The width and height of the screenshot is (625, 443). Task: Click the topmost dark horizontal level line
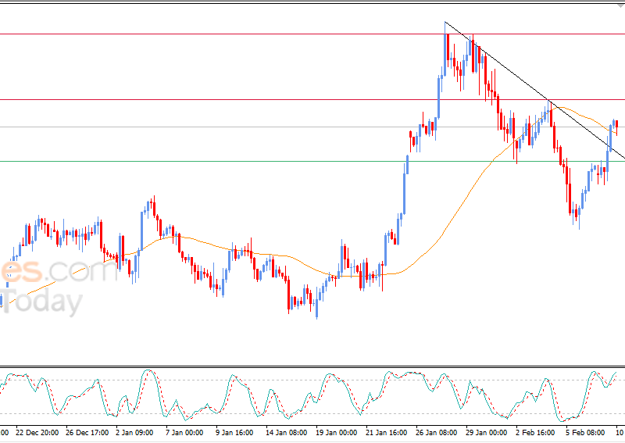[x=234, y=34]
